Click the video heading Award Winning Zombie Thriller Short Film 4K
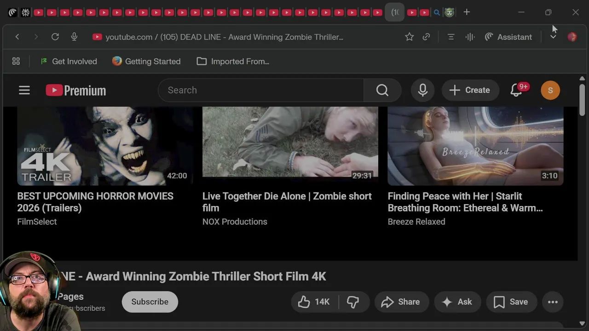Viewport: 589px width, 331px height. 206,276
